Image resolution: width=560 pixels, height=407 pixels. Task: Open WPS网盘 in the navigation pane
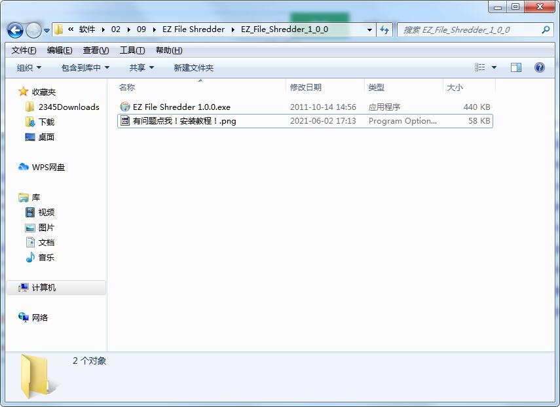coord(48,168)
